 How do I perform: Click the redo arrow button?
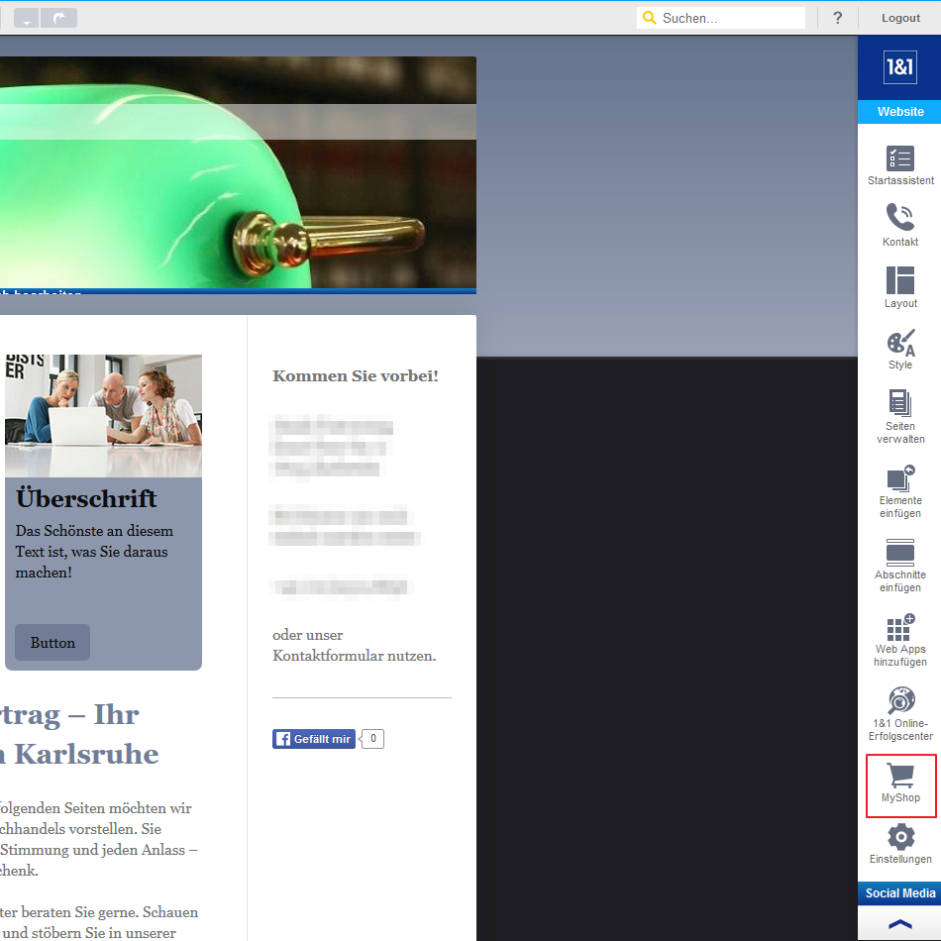coord(59,18)
